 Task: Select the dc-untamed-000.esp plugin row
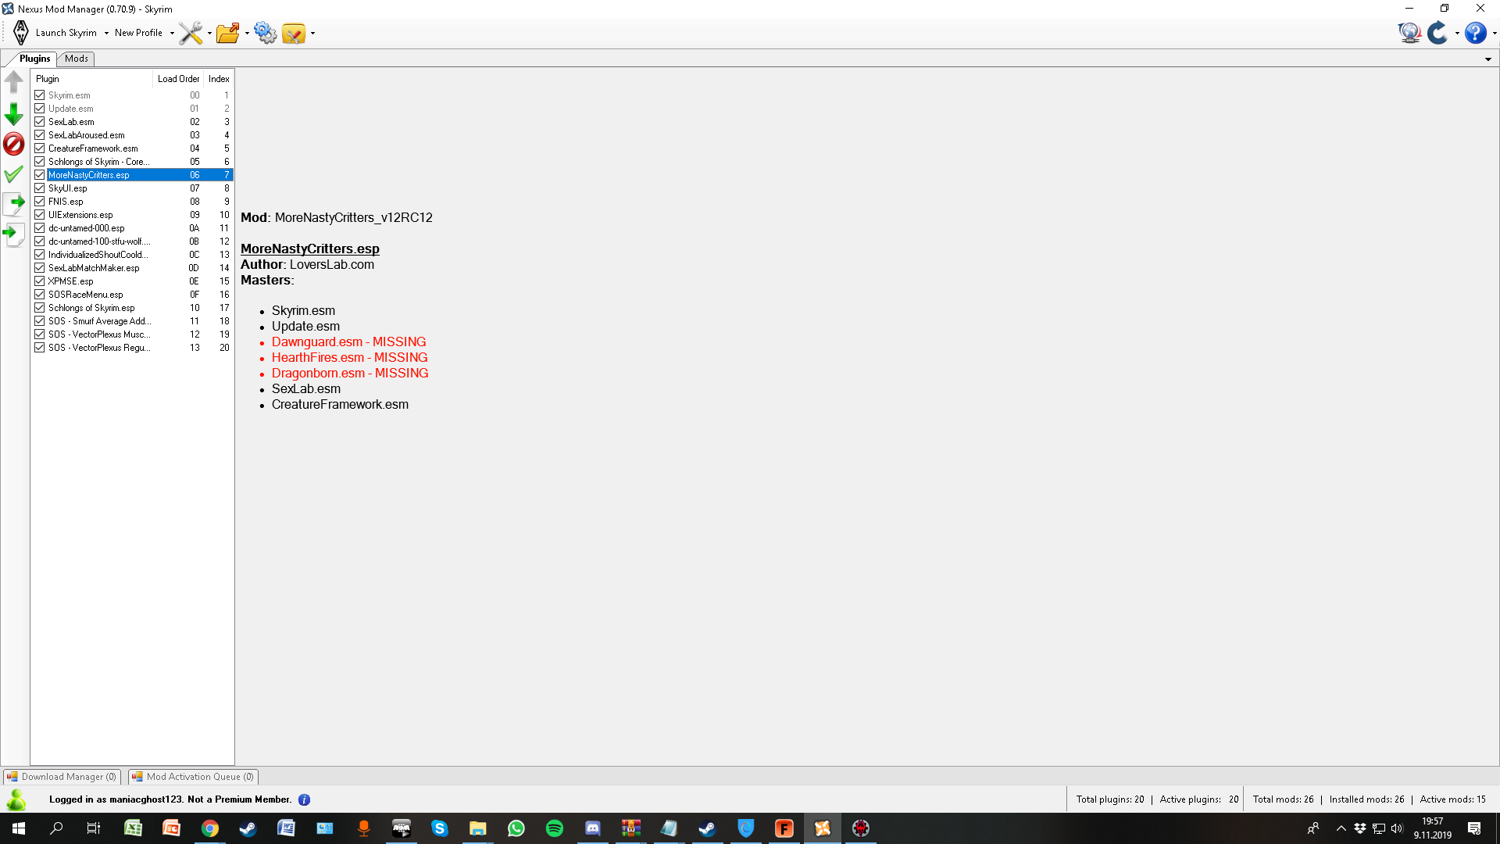133,228
